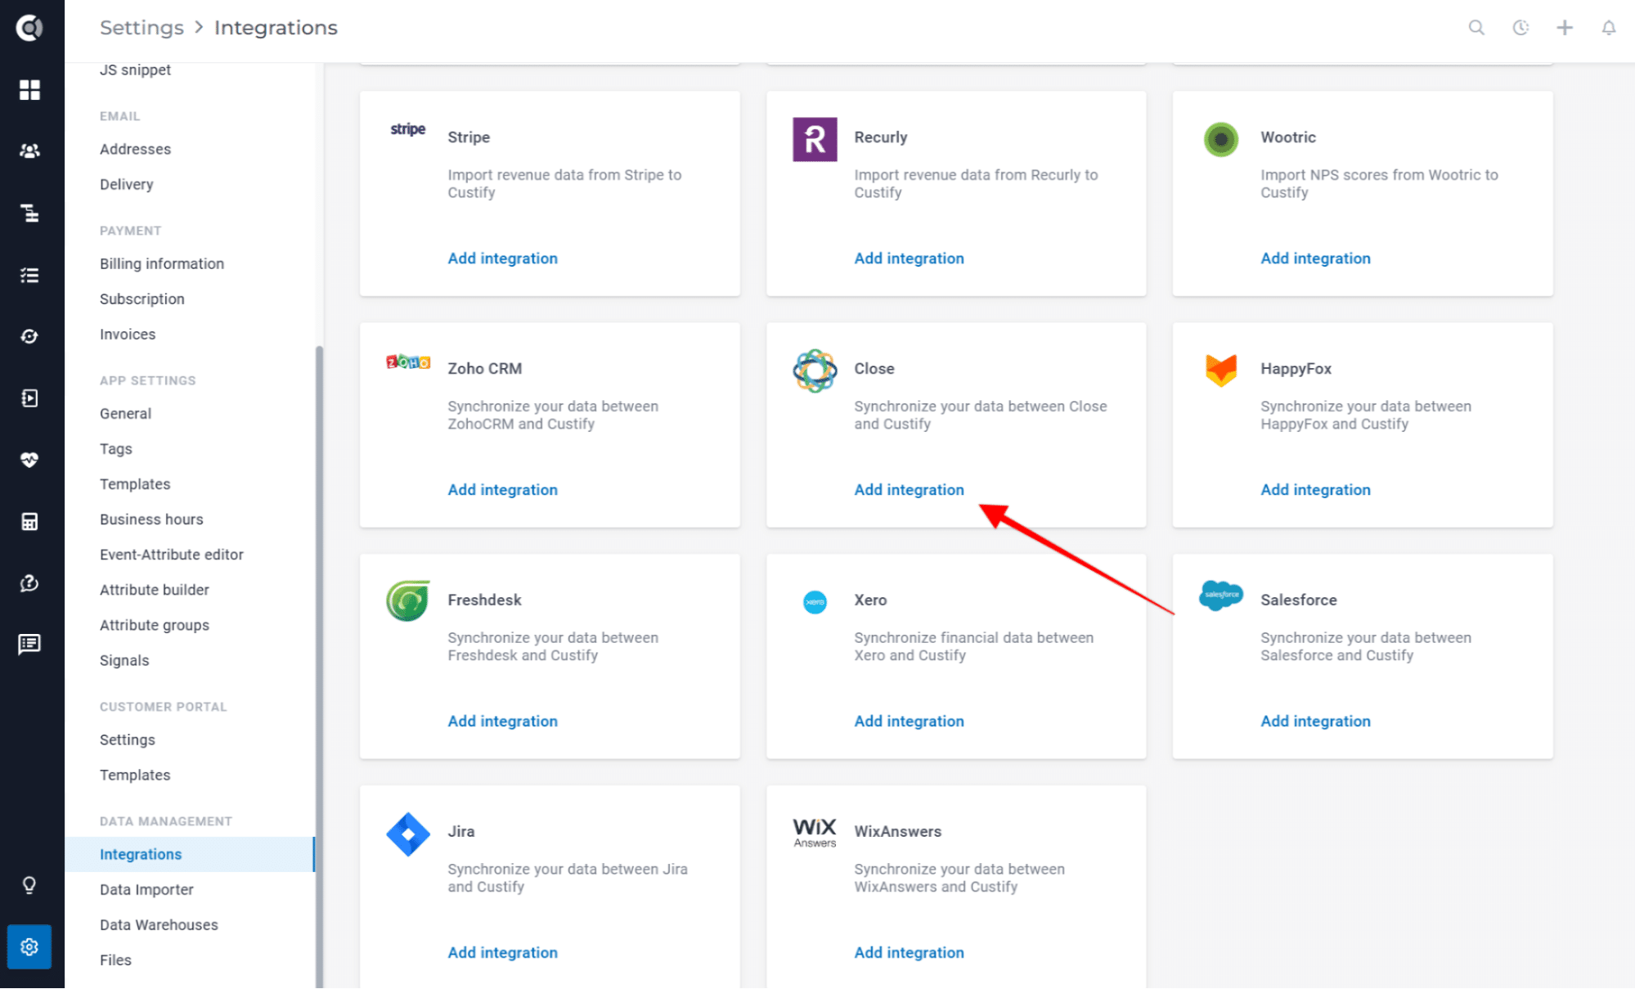Open the playbooks play icon in sidebar
The height and width of the screenshot is (989, 1635).
click(29, 398)
